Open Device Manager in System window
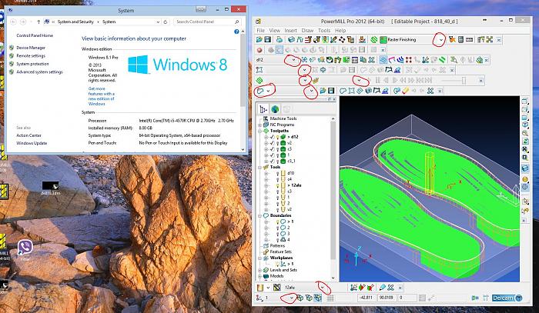 click(x=31, y=48)
